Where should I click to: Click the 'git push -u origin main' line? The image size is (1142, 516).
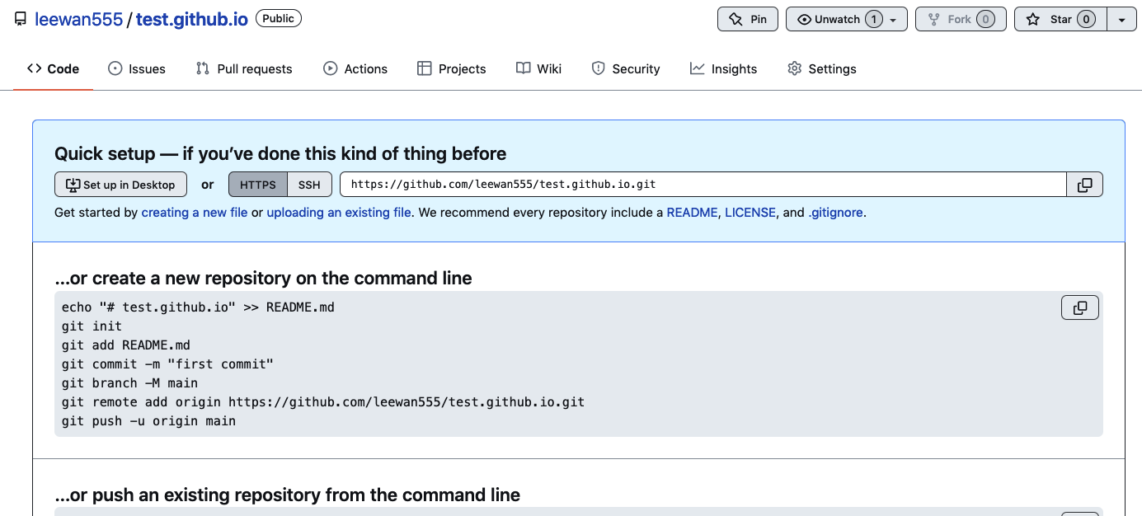148,421
